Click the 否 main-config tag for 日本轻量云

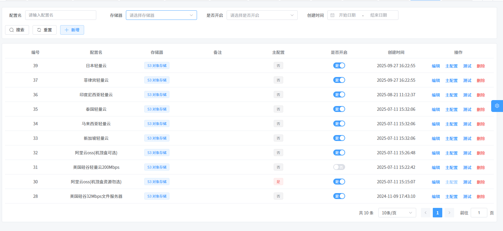[x=278, y=65]
